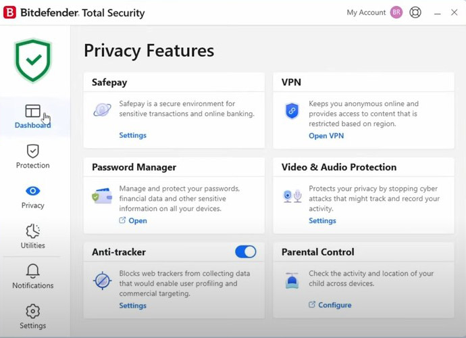
Task: Configure Parental Control
Action: [x=334, y=305]
